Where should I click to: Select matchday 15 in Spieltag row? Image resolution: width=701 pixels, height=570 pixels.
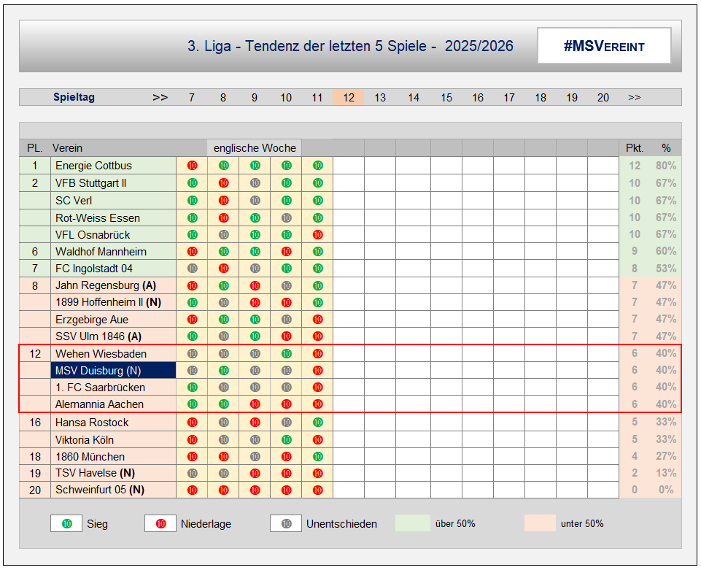pos(446,98)
